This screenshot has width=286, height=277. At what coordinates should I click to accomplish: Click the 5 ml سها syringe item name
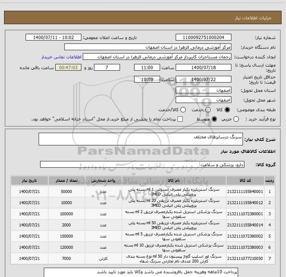coord(174,236)
